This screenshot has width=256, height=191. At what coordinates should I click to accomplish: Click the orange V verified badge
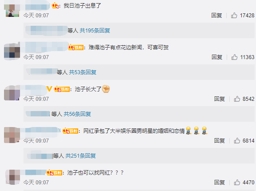pos(49,89)
